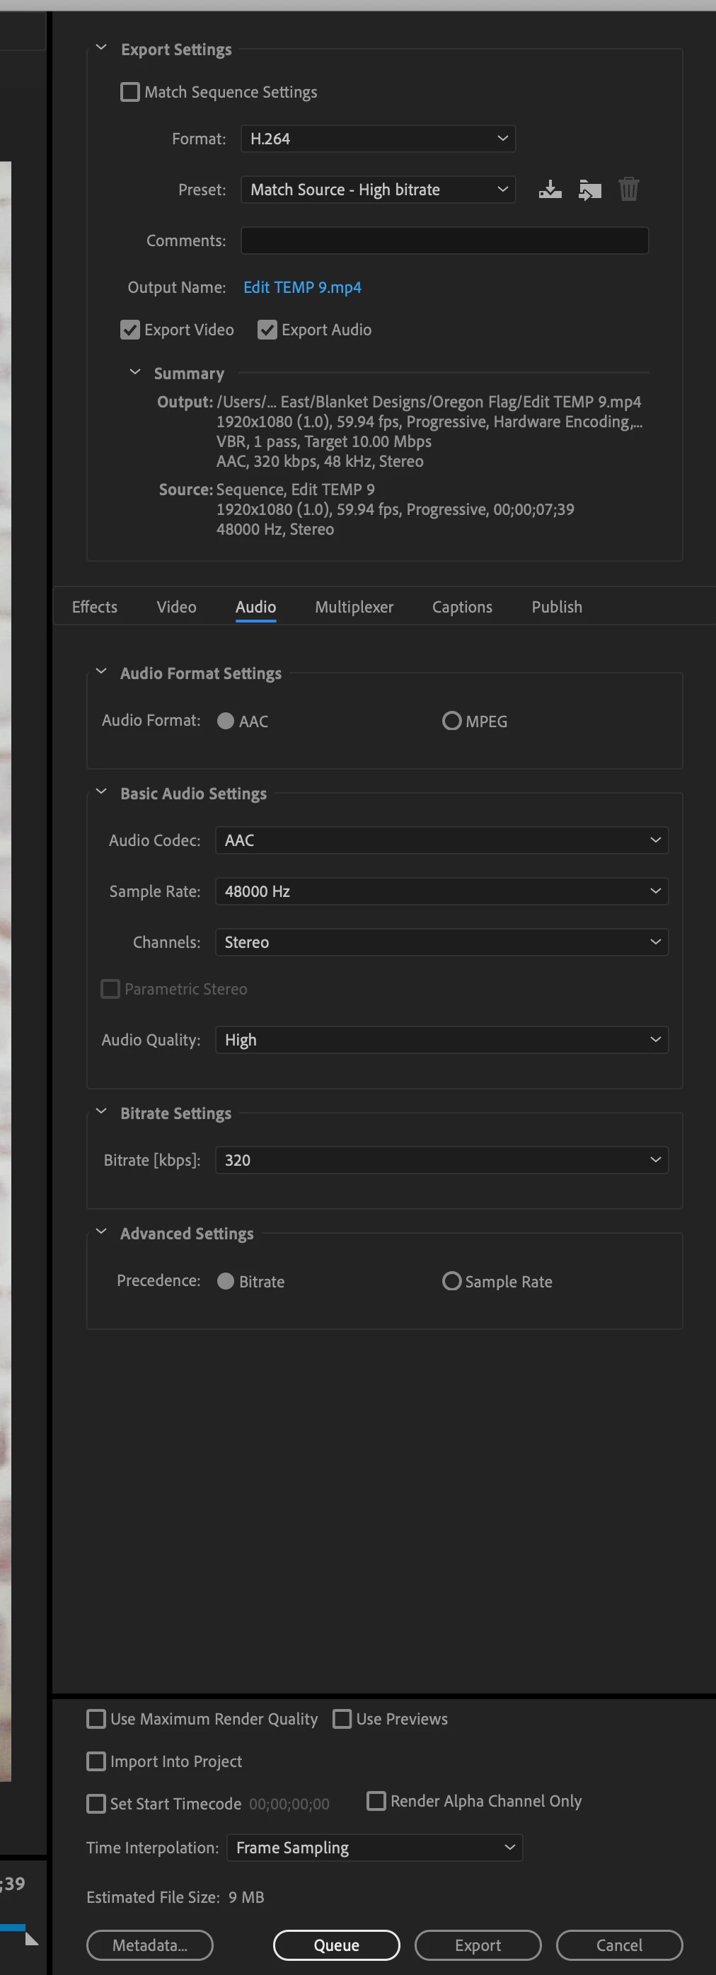Open output name link Edit TEMP 9.mp4

(302, 287)
